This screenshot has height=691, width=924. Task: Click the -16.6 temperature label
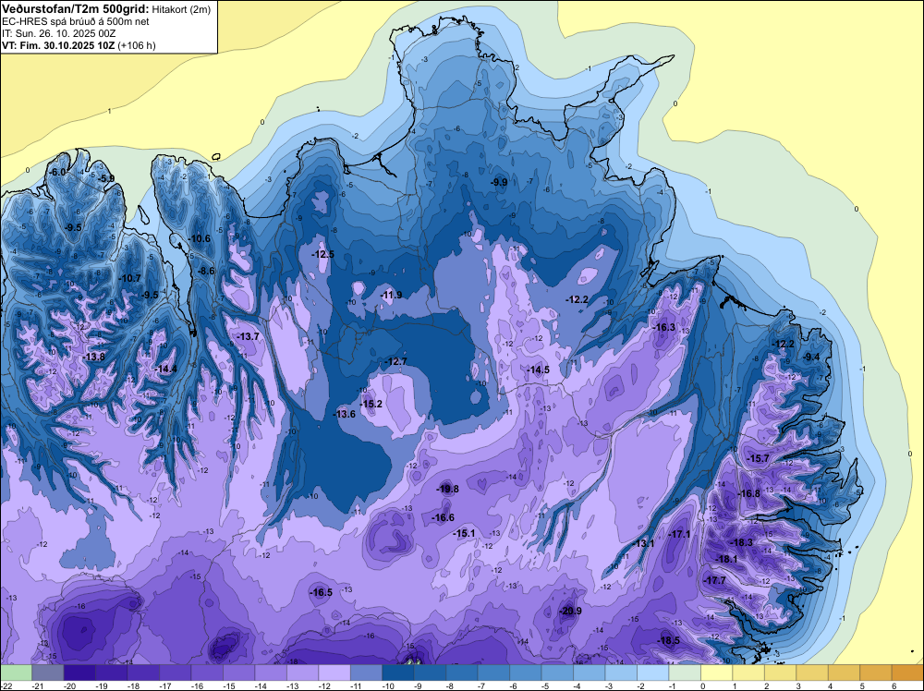point(444,518)
